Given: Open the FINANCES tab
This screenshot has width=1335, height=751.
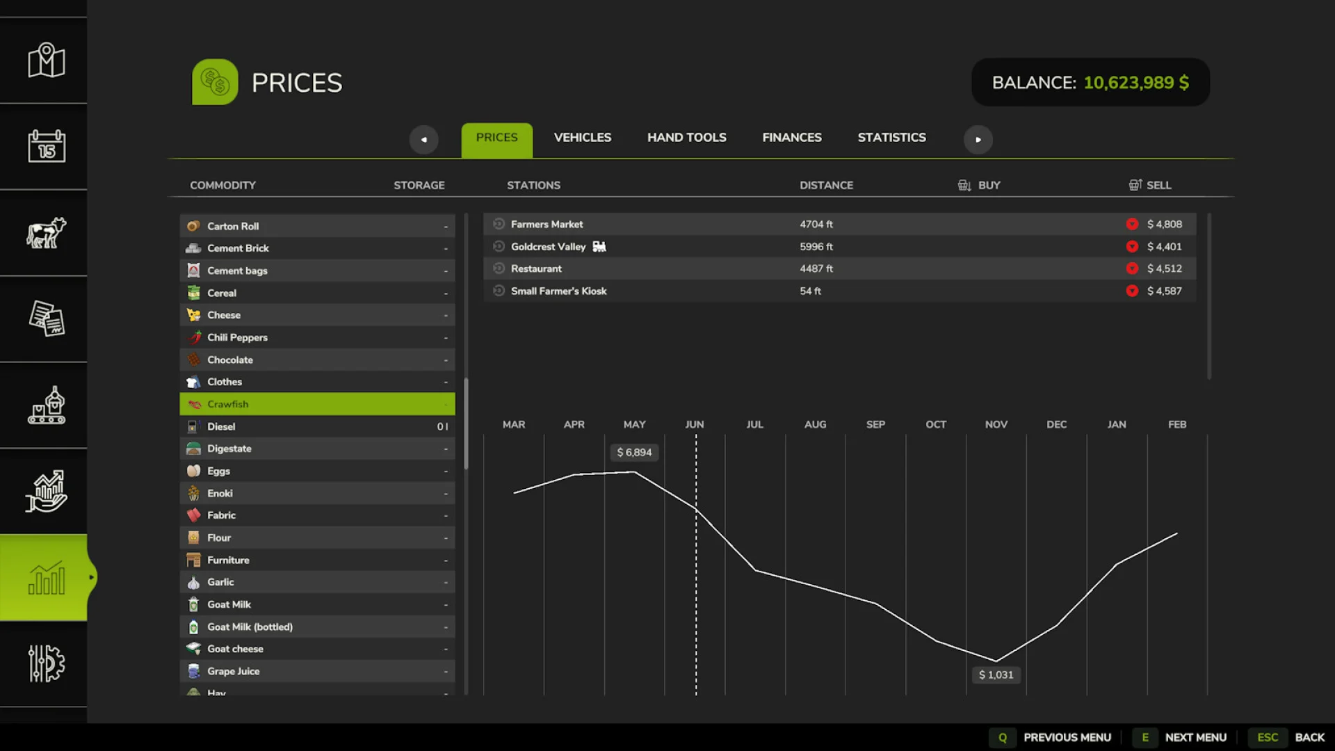Looking at the screenshot, I should pos(792,137).
